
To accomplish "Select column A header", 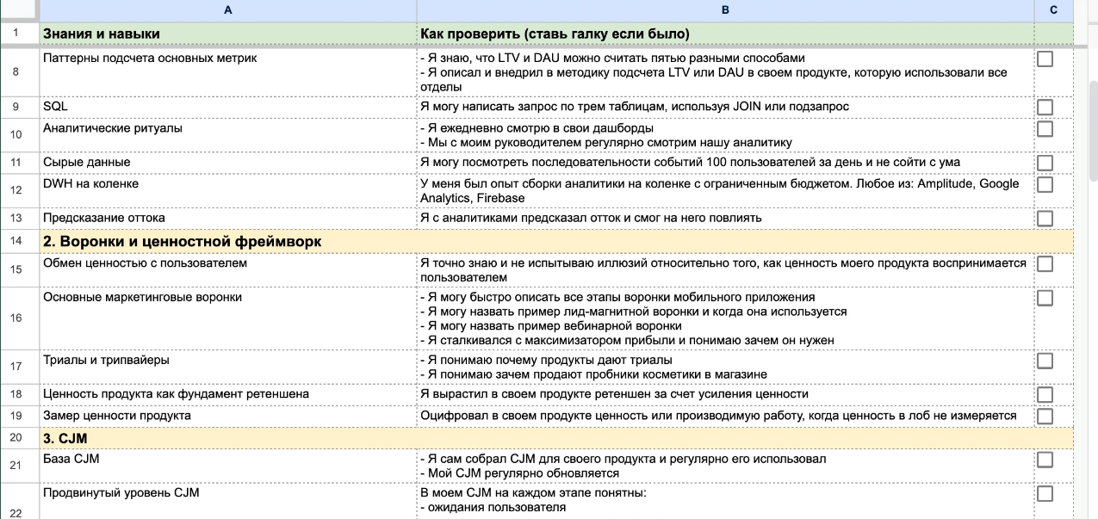I will (x=227, y=10).
